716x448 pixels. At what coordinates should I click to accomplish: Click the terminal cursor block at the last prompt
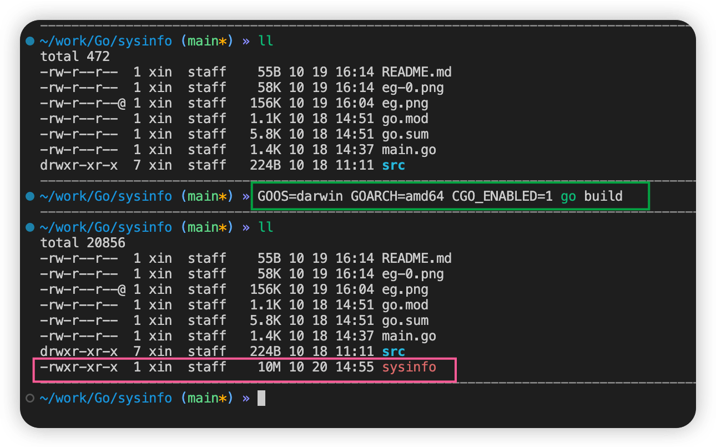pyautogui.click(x=261, y=398)
